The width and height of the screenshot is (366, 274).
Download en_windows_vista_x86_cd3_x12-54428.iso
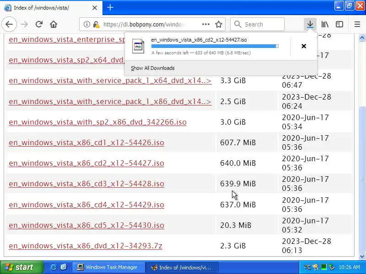tap(86, 184)
